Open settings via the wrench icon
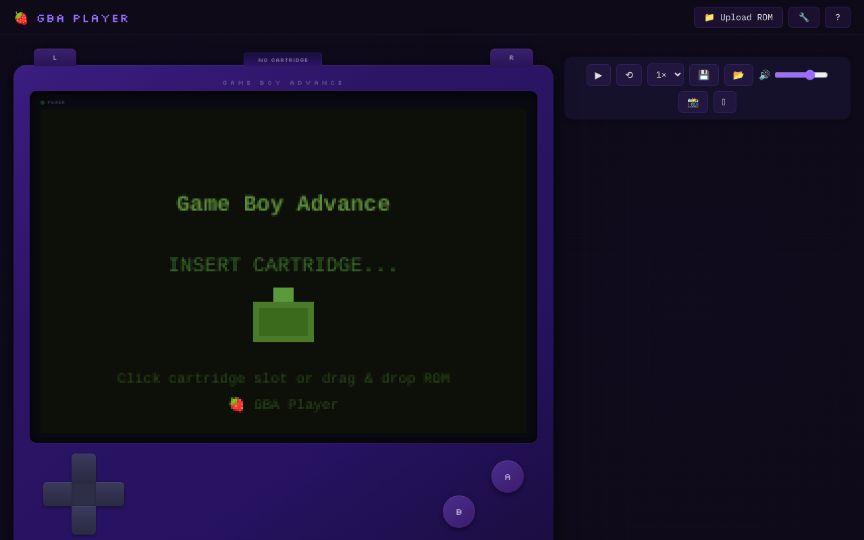 [803, 17]
